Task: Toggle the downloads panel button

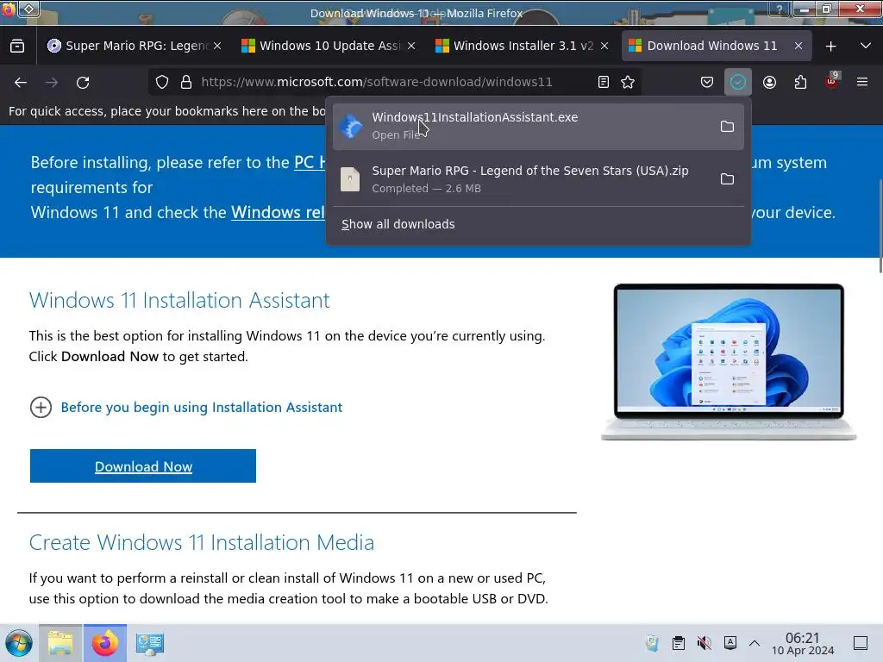Action: click(738, 82)
